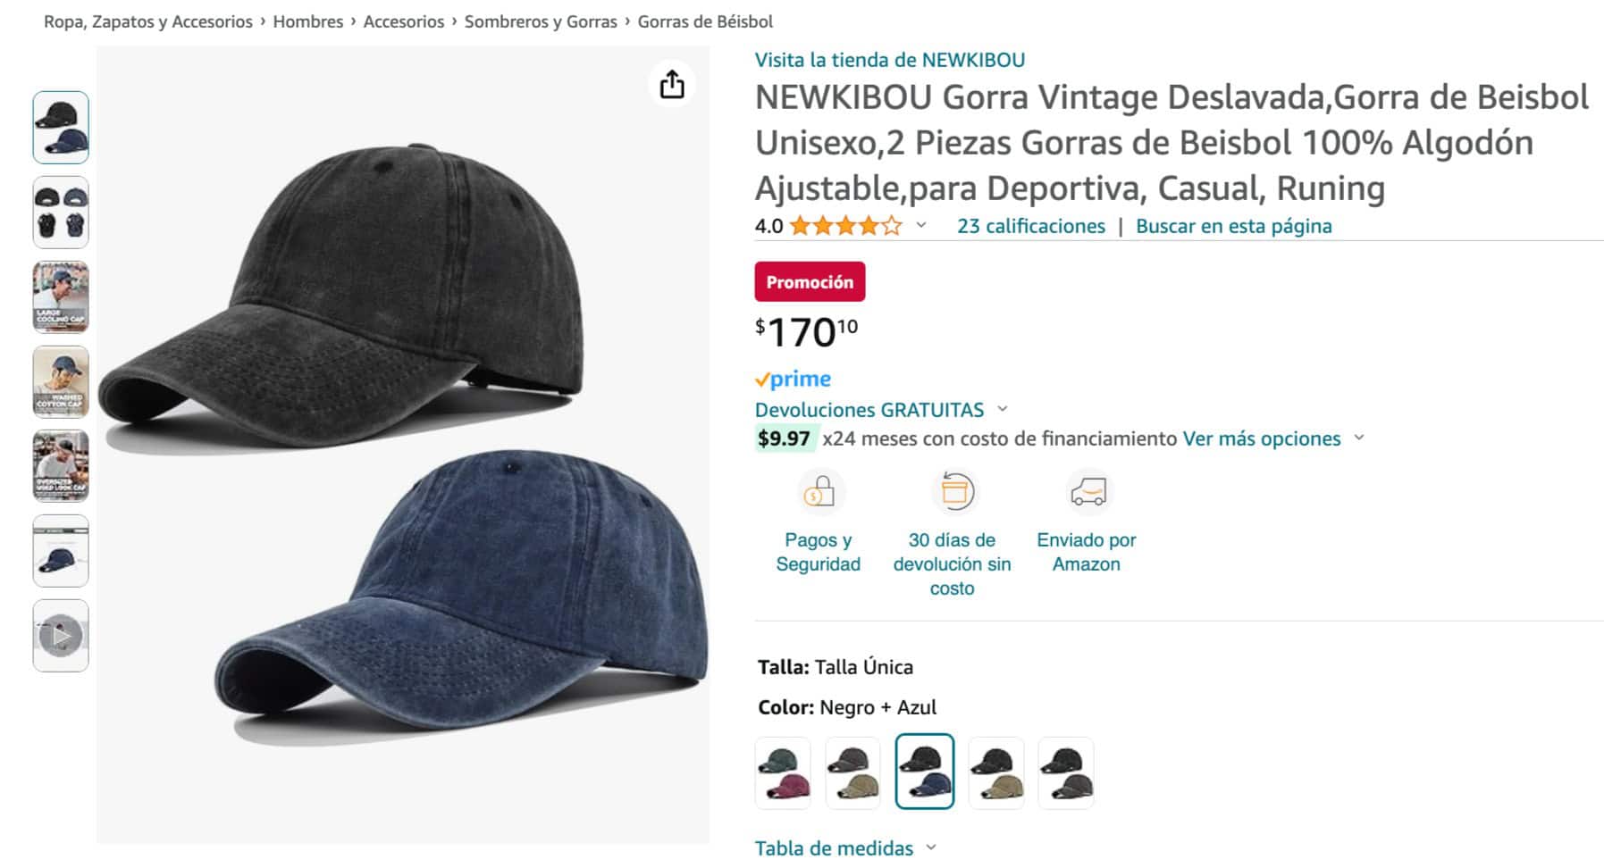The height and width of the screenshot is (868, 1604).
Task: Select the gray and khaki caps swatch
Action: coord(852,772)
